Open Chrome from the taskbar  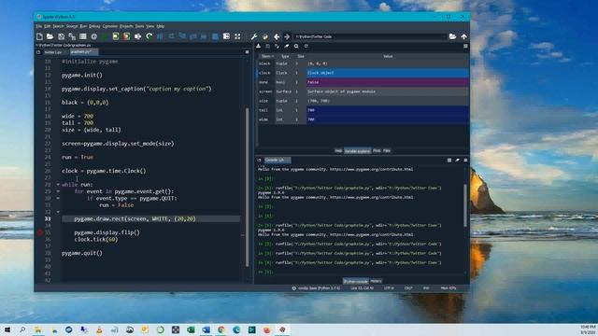pos(221,329)
